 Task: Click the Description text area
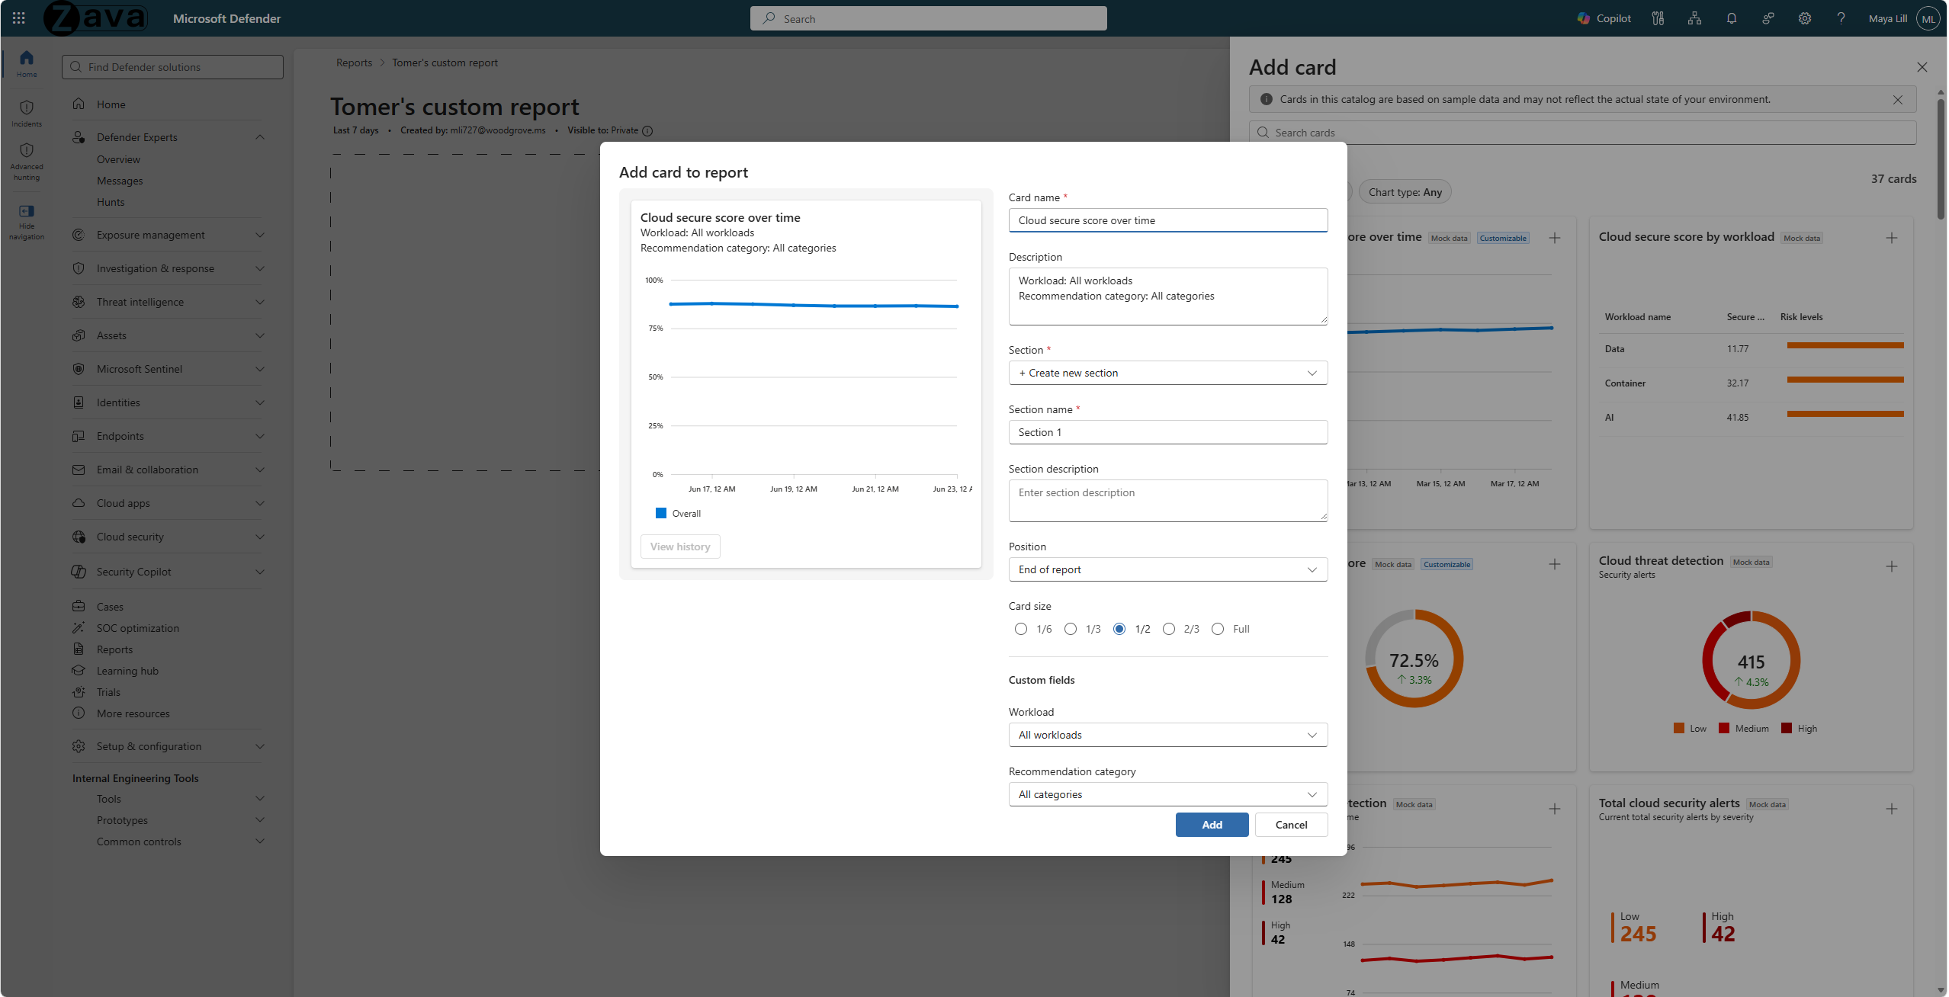pos(1168,297)
